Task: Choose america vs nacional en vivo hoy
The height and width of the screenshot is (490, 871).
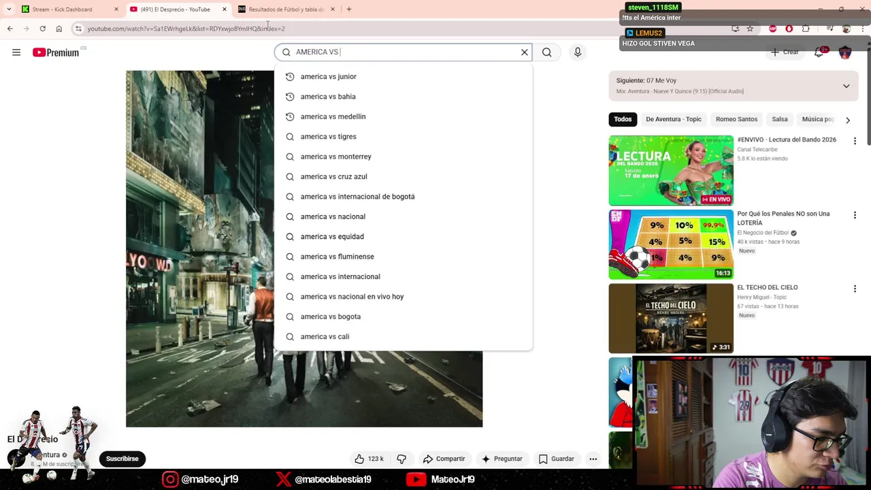Action: pyautogui.click(x=403, y=297)
